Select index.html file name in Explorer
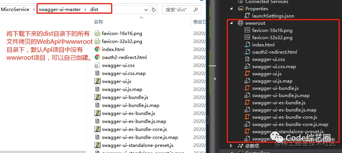The image size is (342, 153). 113,49
